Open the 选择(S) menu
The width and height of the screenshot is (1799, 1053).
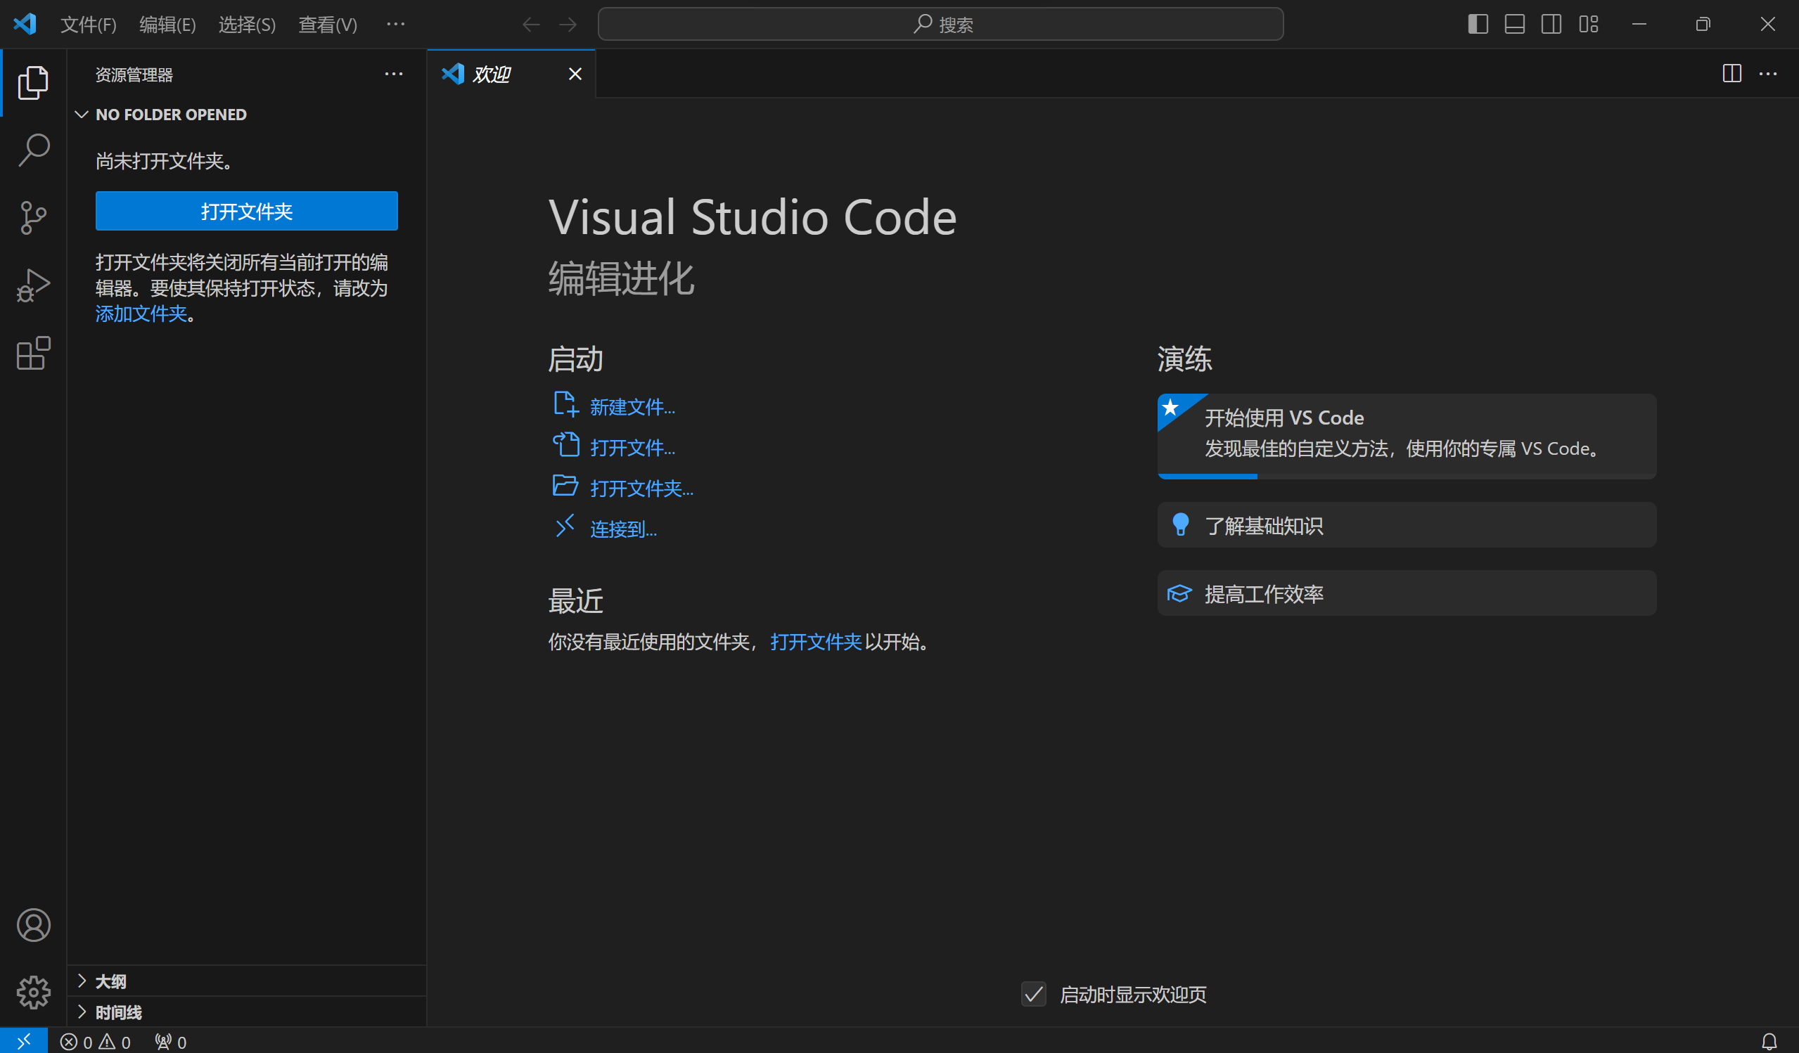pos(247,25)
